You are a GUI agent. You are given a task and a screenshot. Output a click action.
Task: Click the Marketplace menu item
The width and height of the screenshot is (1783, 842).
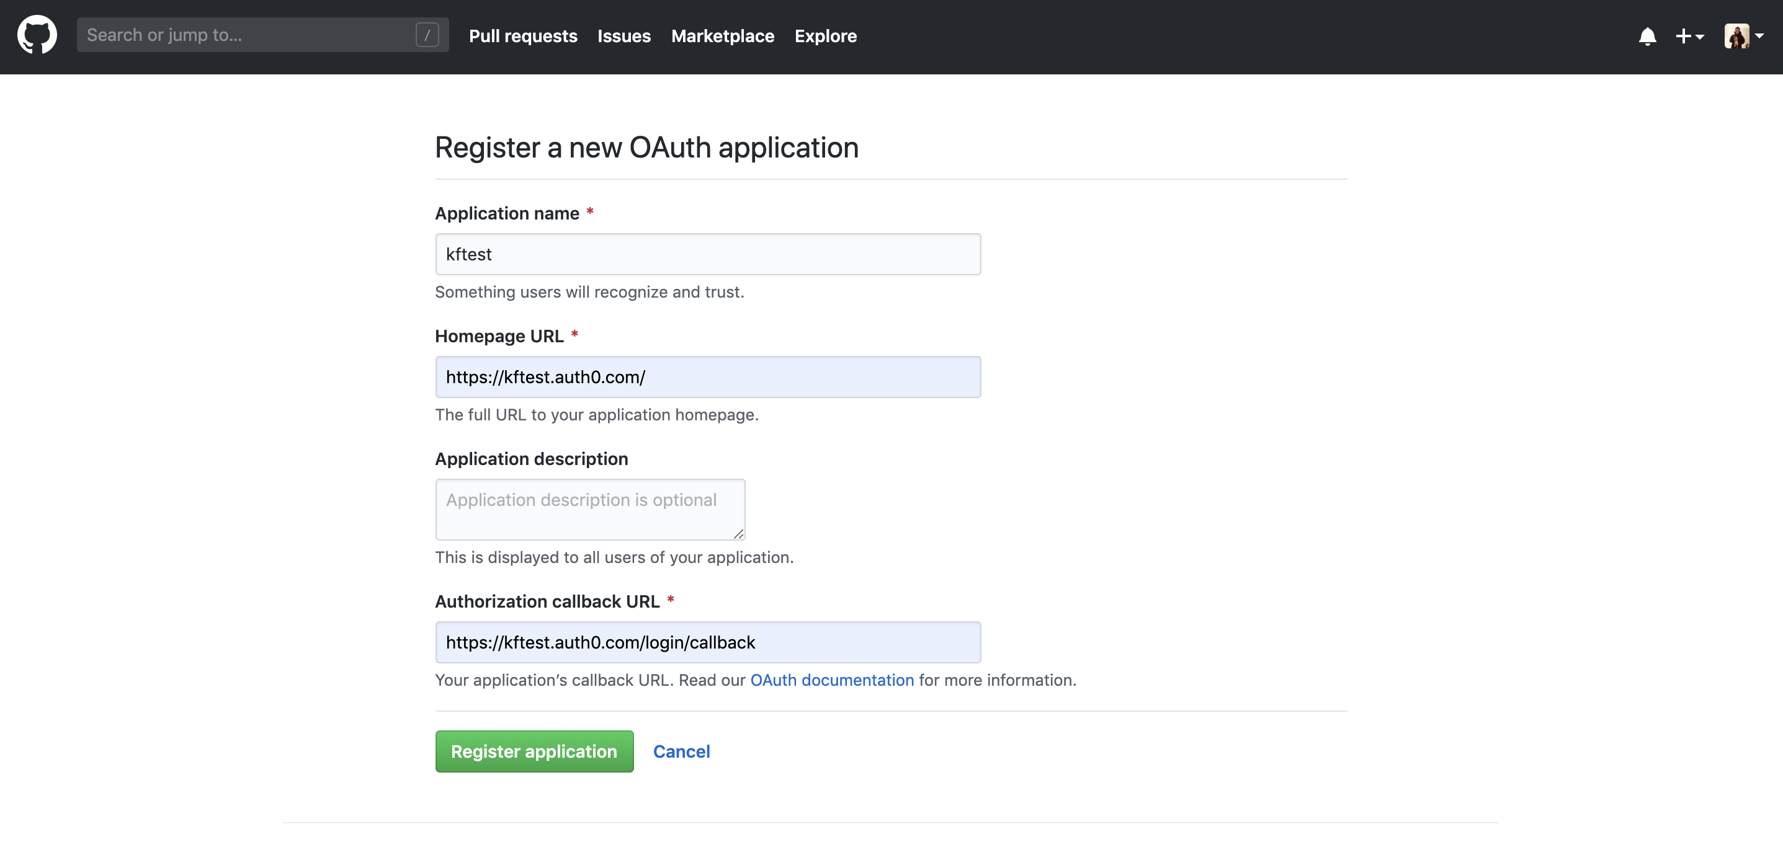click(723, 35)
